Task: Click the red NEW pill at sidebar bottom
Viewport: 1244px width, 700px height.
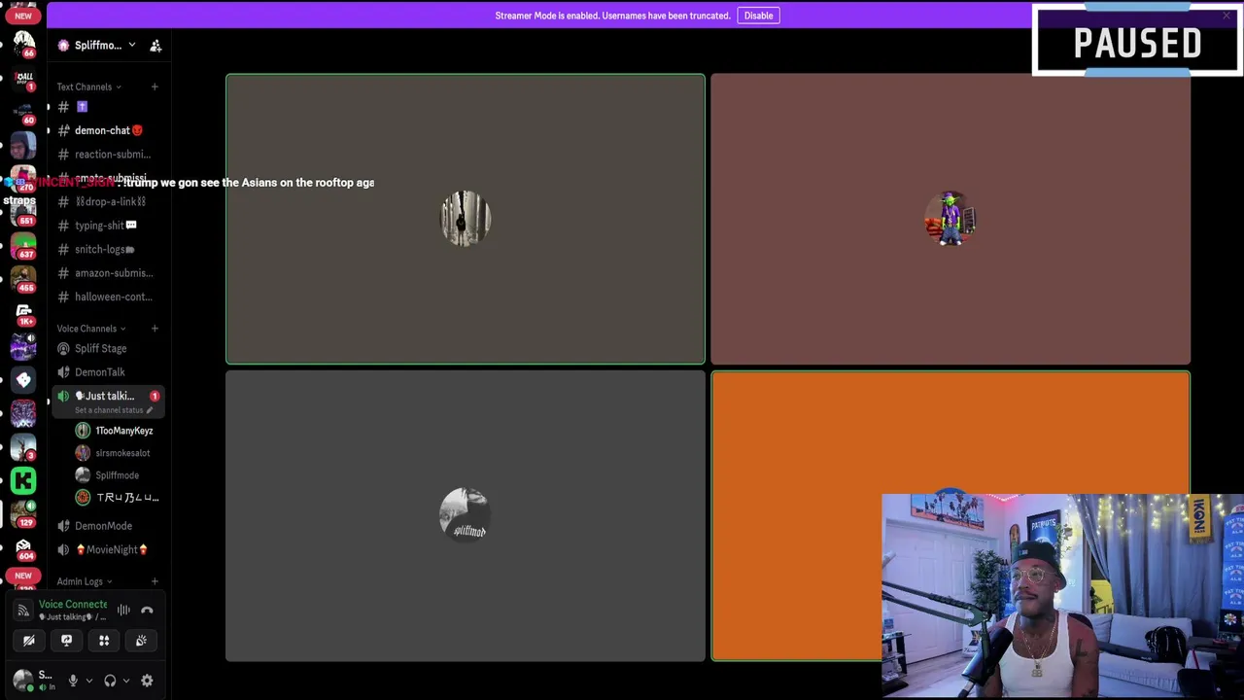Action: (x=23, y=576)
